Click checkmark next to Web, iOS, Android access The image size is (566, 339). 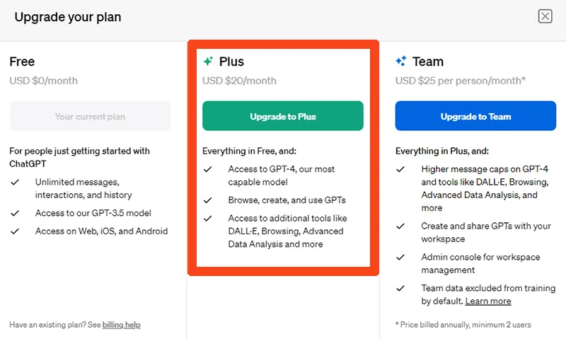[15, 231]
